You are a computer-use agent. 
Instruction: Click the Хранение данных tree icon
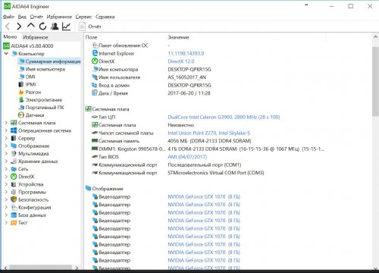pyautogui.click(x=14, y=162)
